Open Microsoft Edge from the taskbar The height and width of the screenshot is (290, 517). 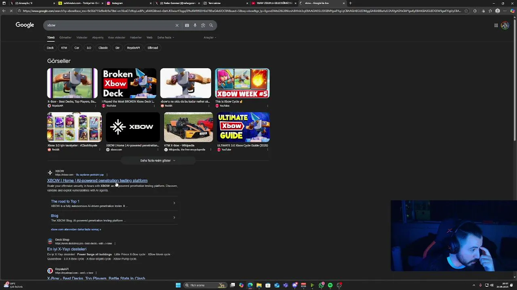tap(250, 285)
